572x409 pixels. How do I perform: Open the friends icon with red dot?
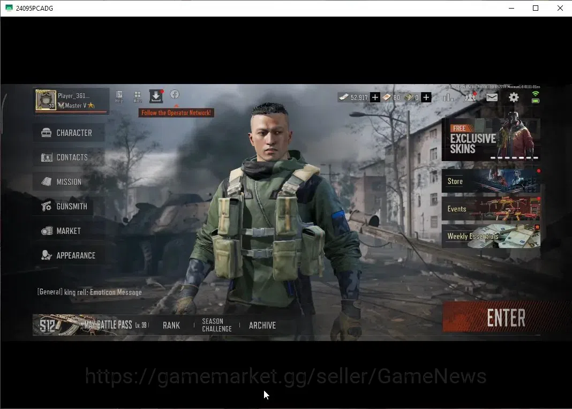click(x=470, y=97)
